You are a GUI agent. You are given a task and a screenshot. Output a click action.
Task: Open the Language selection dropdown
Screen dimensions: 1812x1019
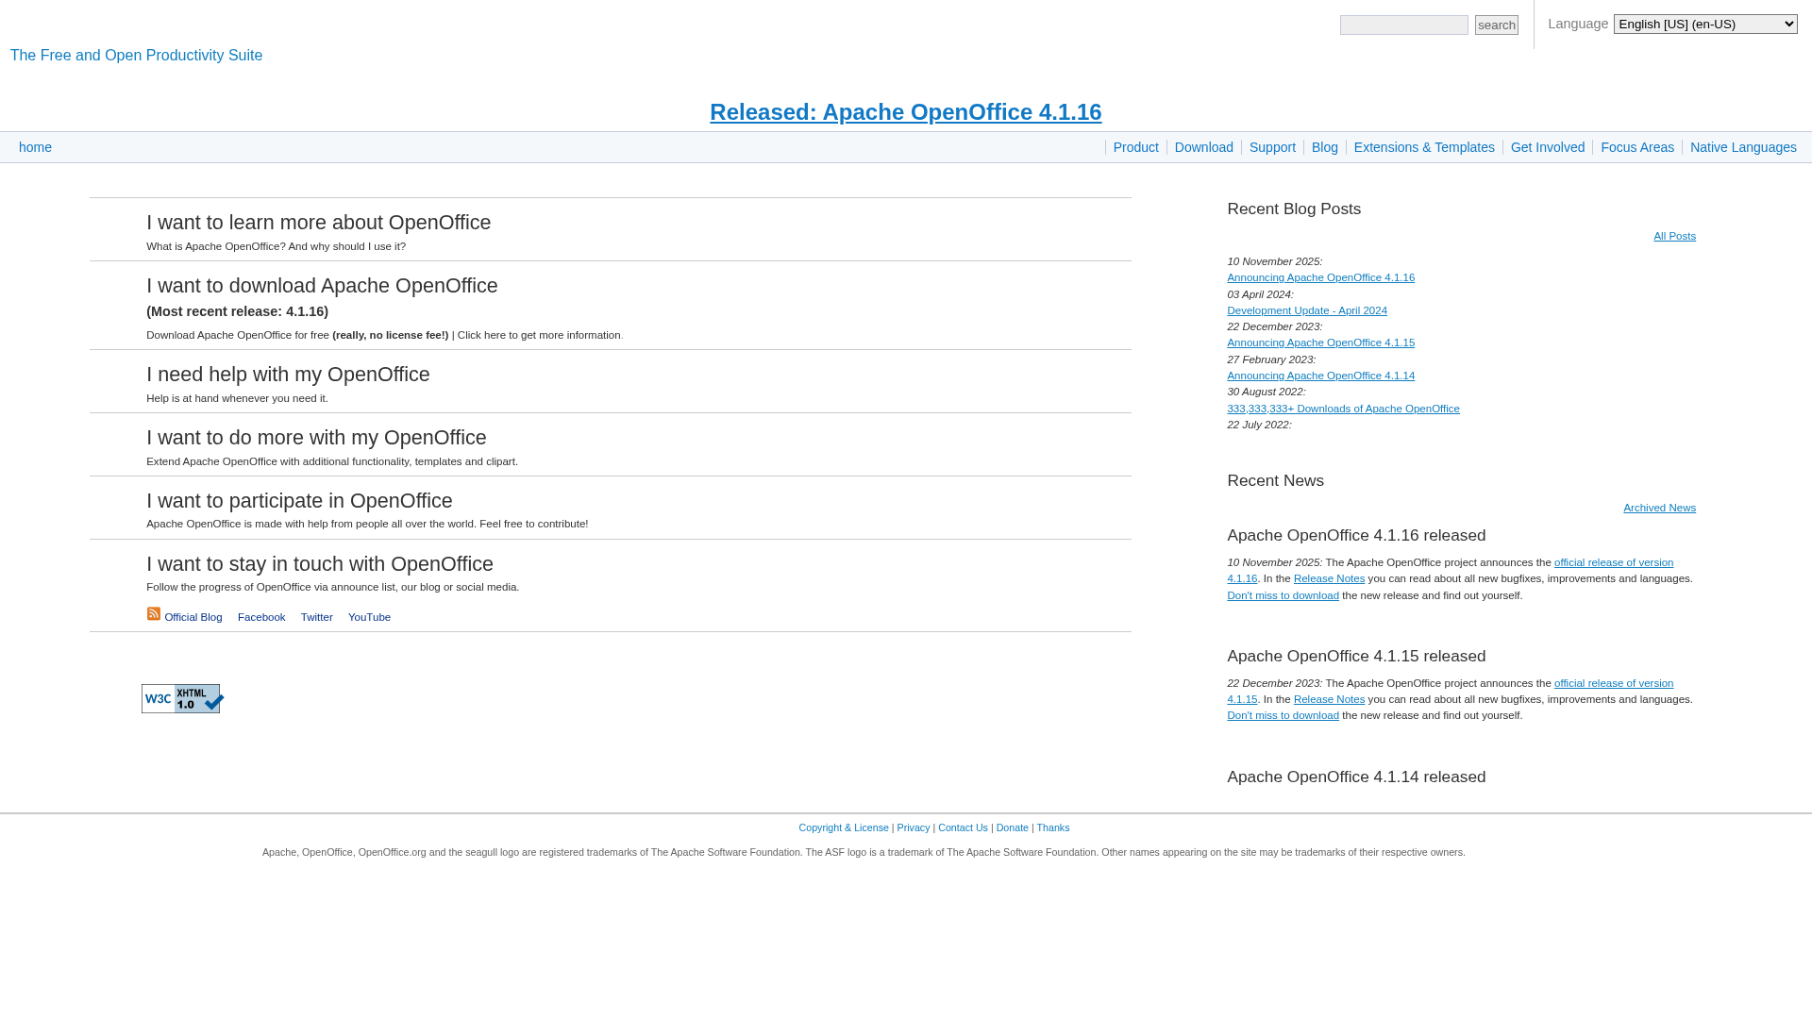click(1704, 24)
